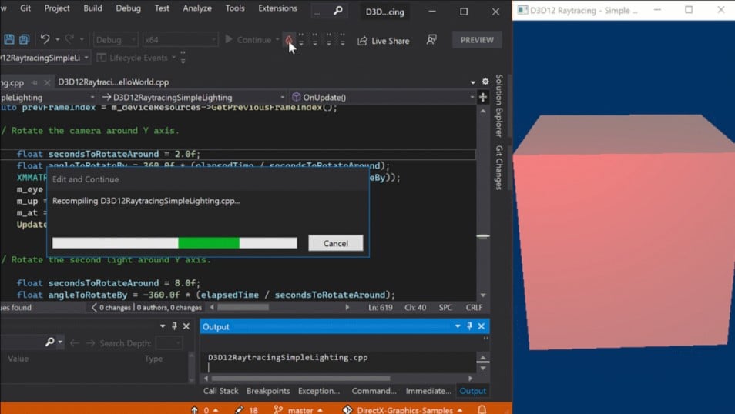
Task: Open the Analyze menu
Action: tap(197, 8)
